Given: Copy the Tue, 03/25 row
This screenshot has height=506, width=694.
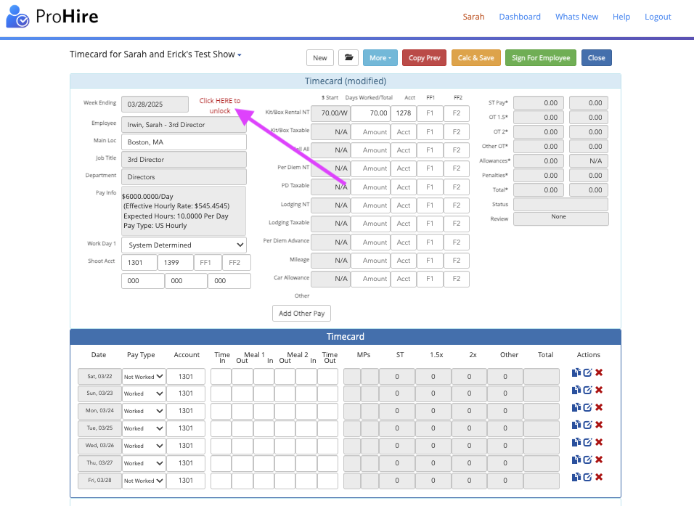Looking at the screenshot, I should point(576,425).
